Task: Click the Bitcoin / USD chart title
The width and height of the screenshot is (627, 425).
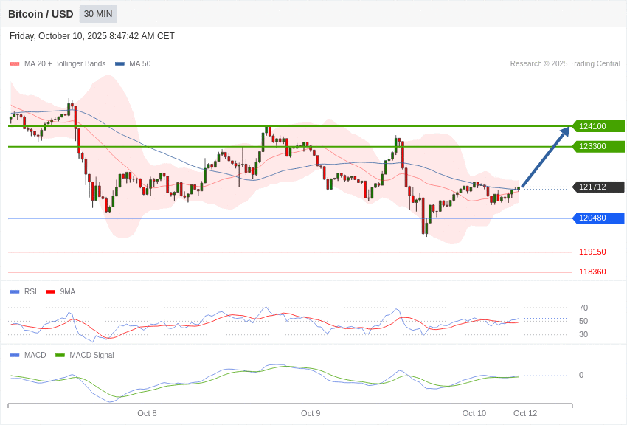Action: pos(41,14)
